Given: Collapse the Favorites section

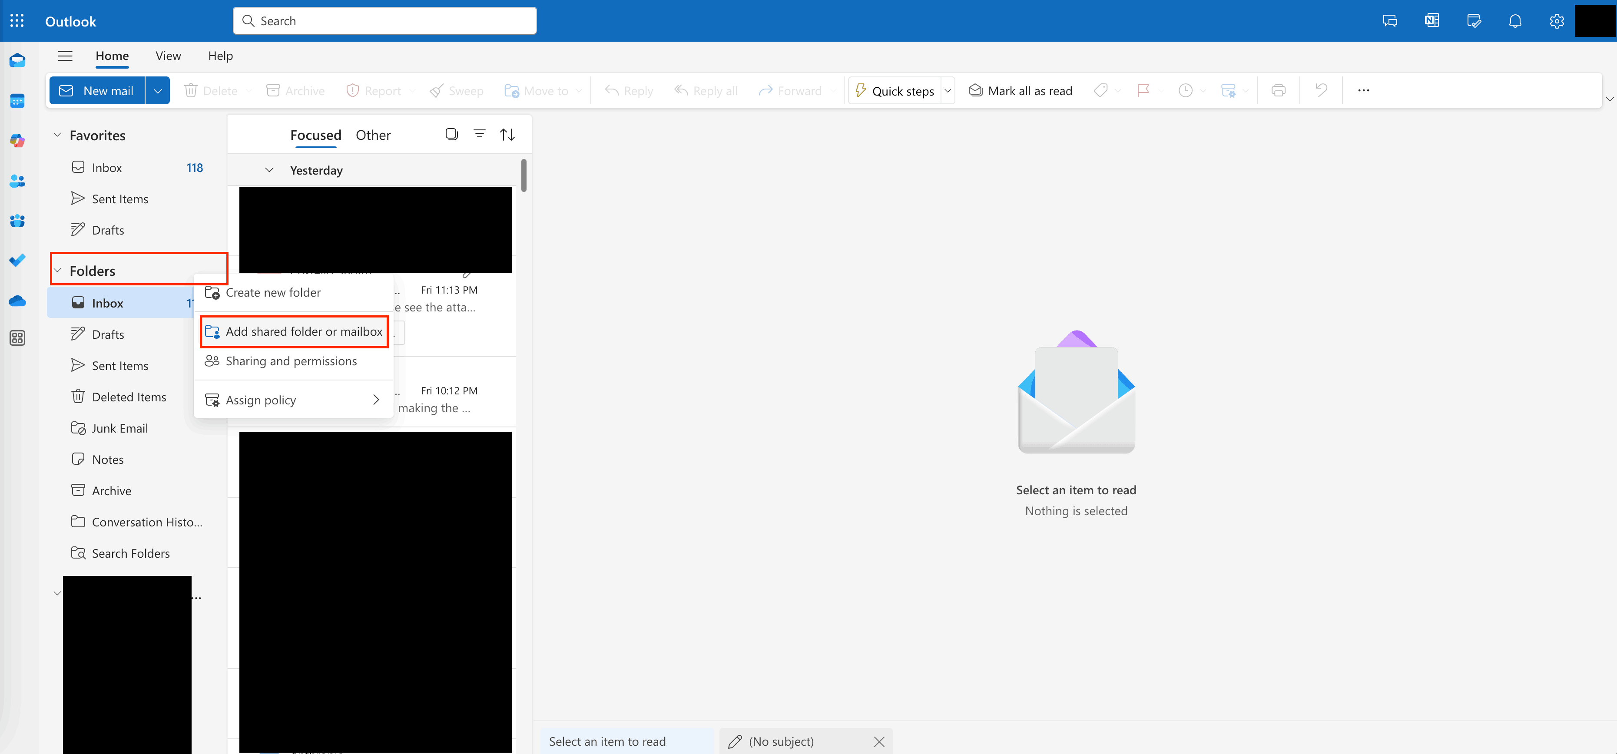Looking at the screenshot, I should tap(57, 135).
